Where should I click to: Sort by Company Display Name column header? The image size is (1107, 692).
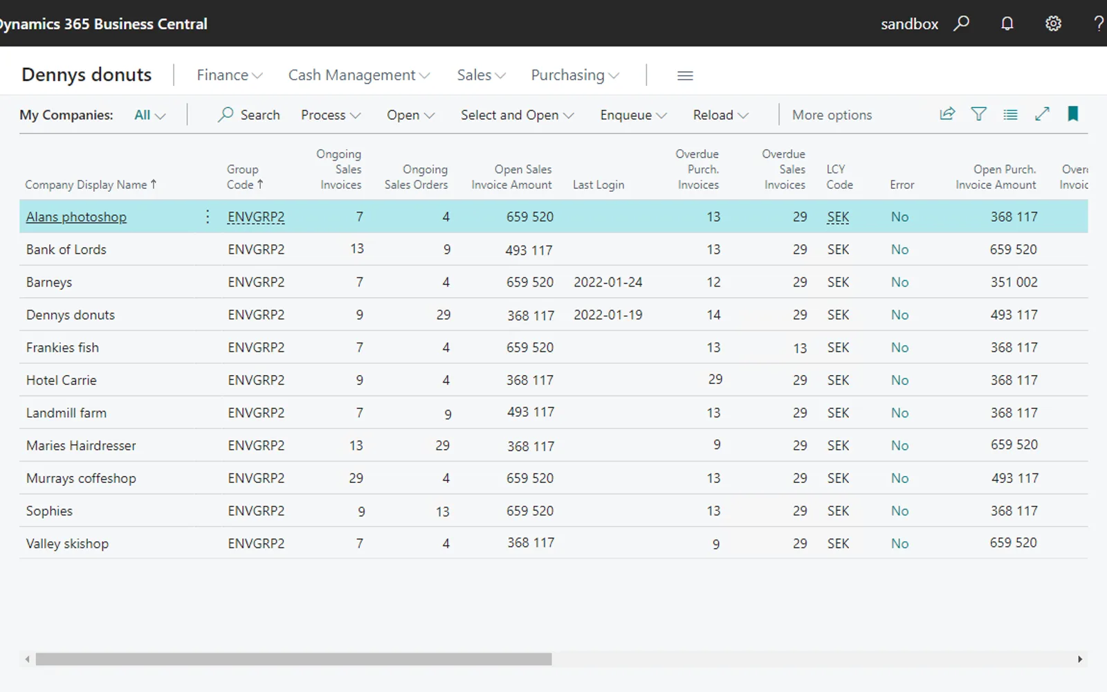(91, 185)
